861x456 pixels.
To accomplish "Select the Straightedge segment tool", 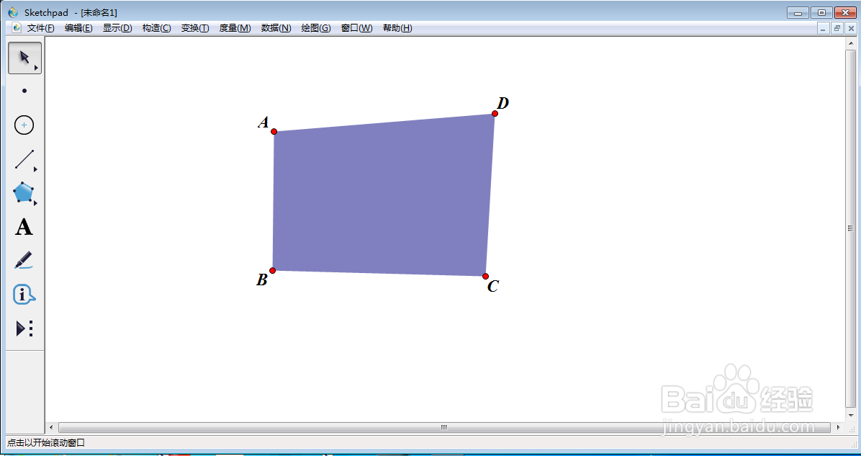I will (24, 159).
